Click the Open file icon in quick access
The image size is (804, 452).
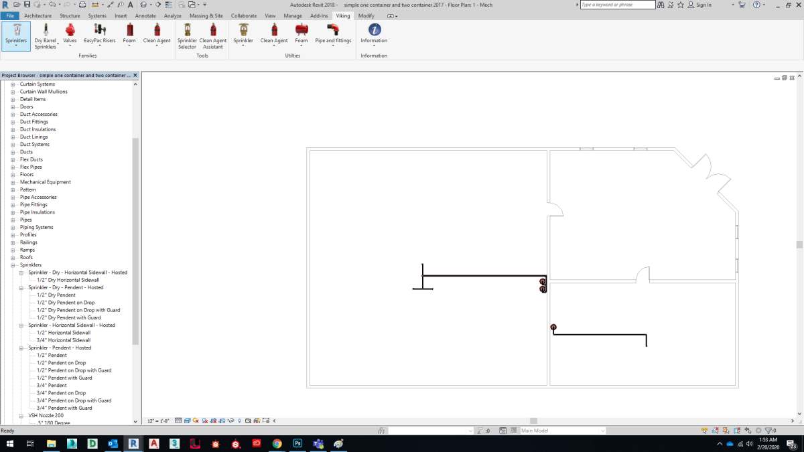pos(17,5)
